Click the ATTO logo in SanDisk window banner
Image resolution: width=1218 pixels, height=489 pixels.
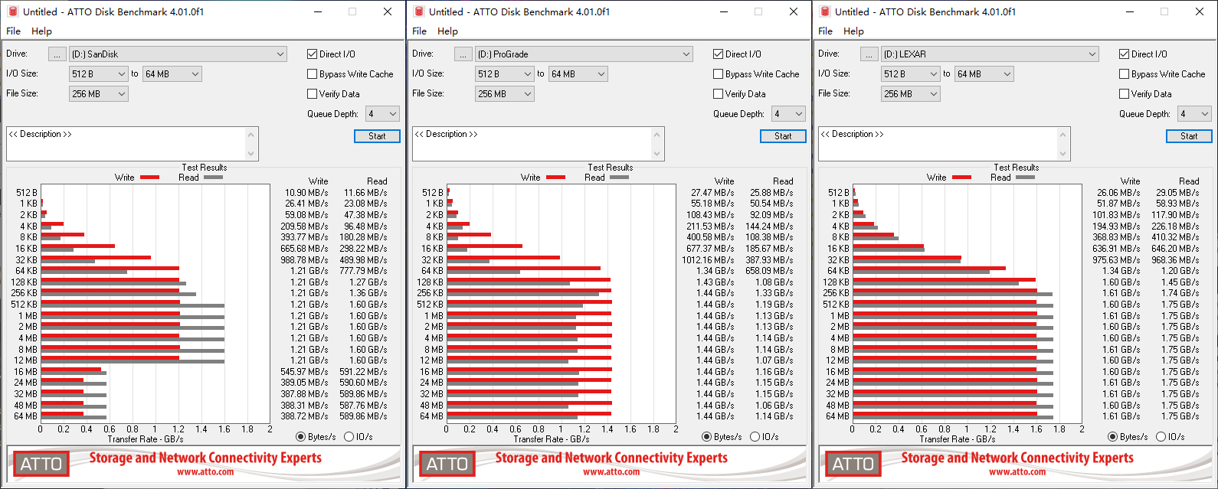tap(41, 464)
